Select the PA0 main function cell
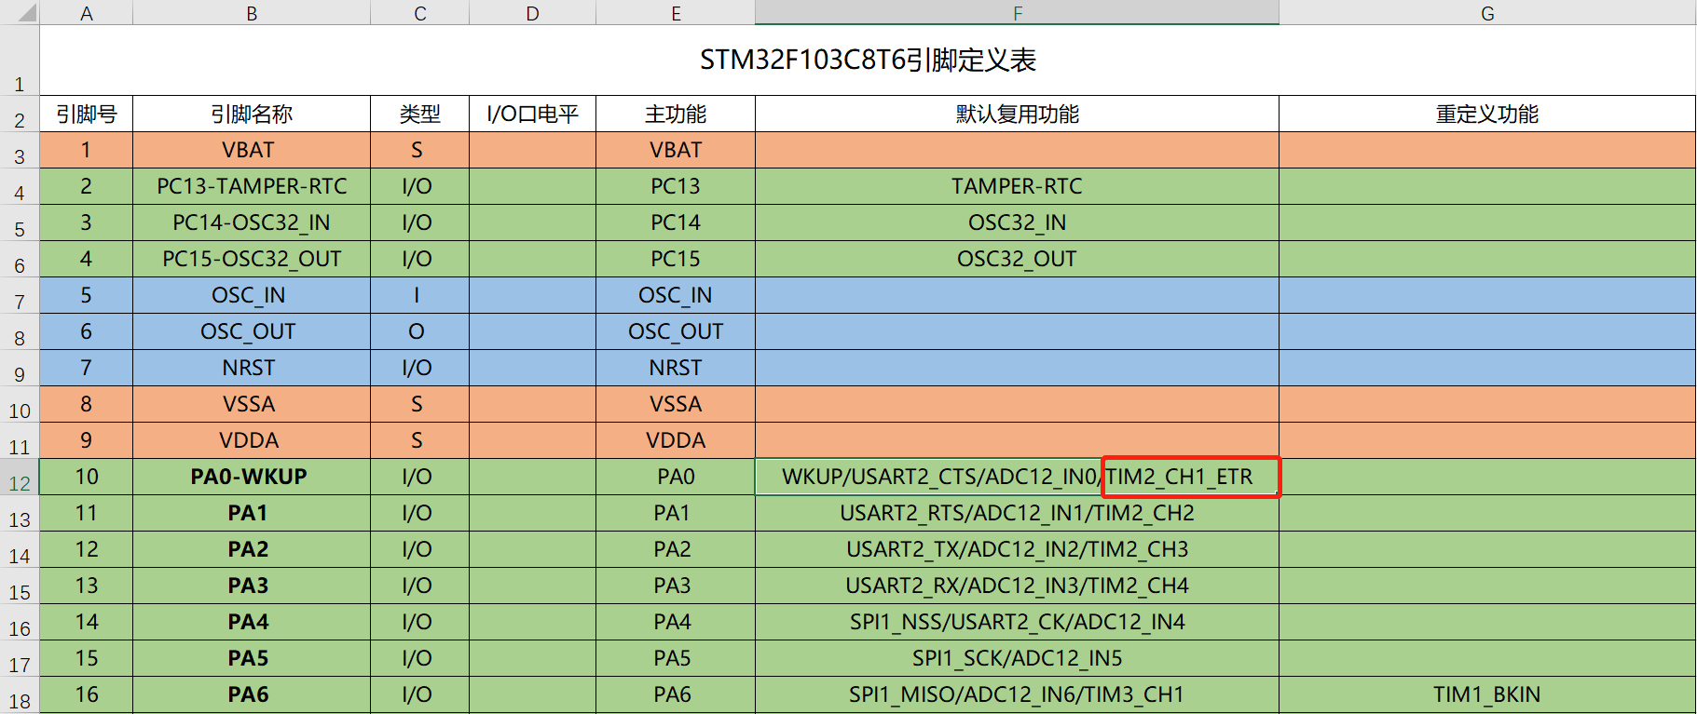Screen dimensions: 1697x714 pyautogui.click(x=676, y=477)
